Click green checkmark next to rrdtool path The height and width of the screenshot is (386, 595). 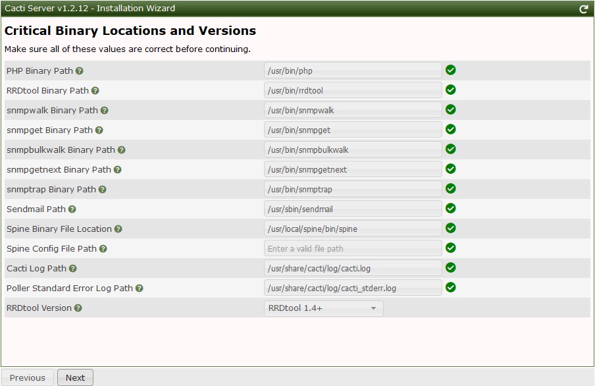pyautogui.click(x=450, y=90)
